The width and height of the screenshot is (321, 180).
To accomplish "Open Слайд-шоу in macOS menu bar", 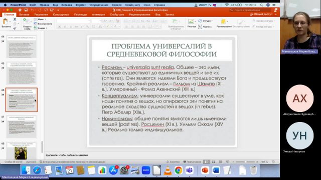I will tap(132, 4).
